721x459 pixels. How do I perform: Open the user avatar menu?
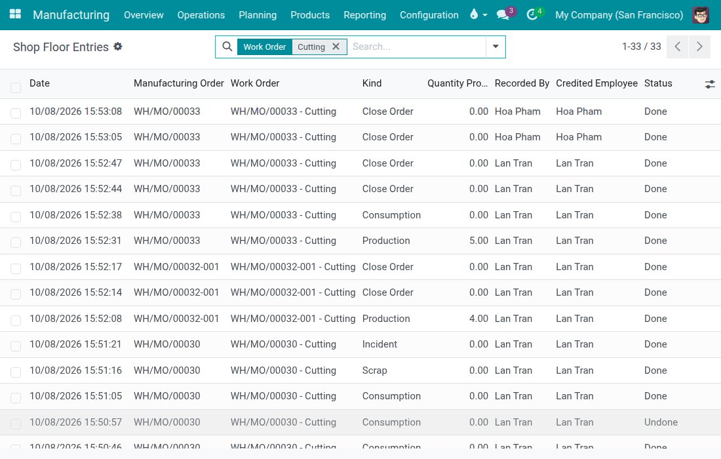pos(700,14)
